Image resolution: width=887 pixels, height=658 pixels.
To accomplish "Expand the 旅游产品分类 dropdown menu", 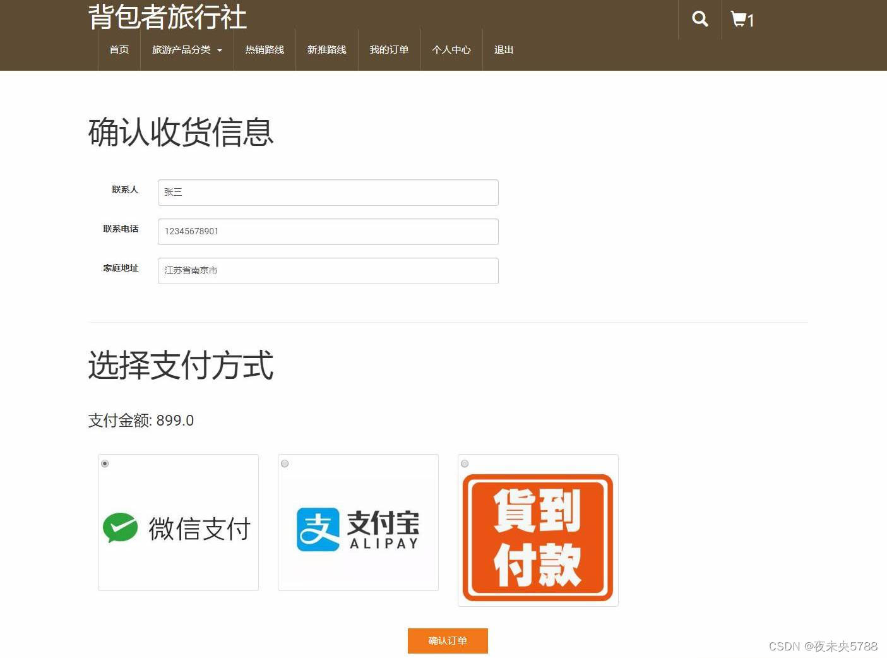I will pyautogui.click(x=187, y=50).
